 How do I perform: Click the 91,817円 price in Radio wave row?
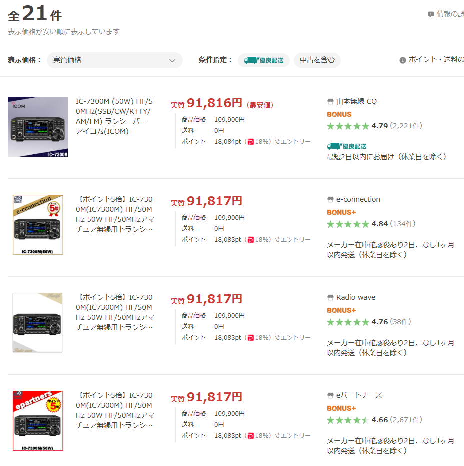point(214,299)
